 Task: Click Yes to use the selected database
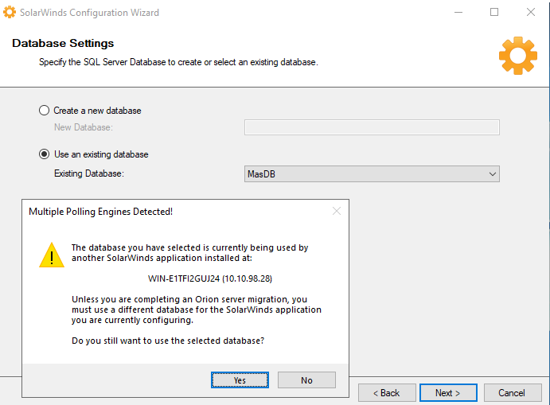(x=240, y=380)
